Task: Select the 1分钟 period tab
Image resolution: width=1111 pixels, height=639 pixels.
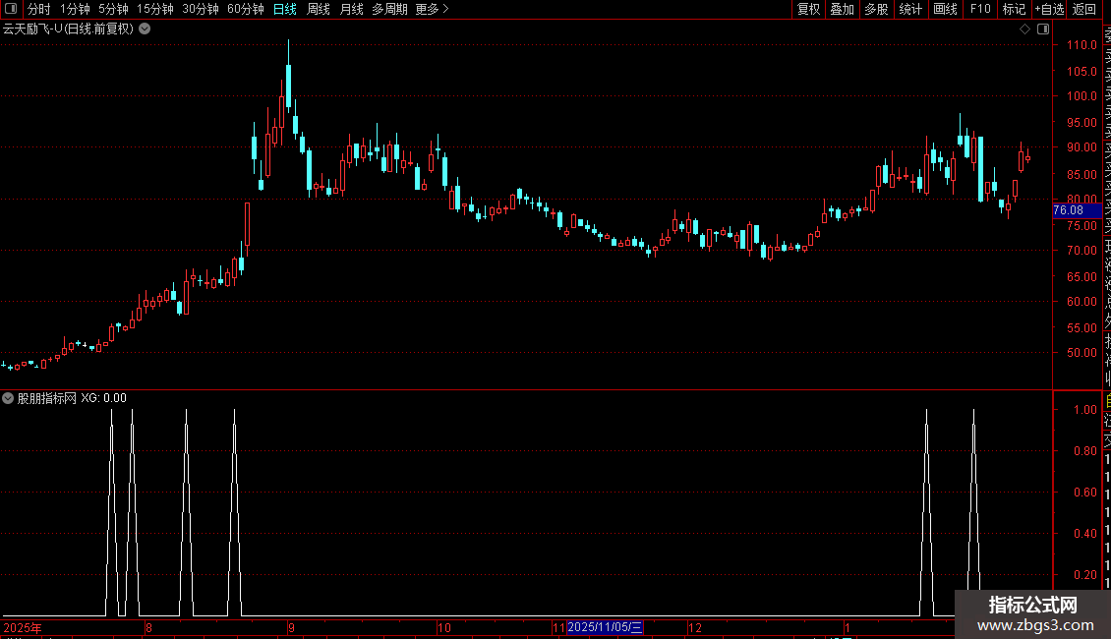Action: (75, 9)
